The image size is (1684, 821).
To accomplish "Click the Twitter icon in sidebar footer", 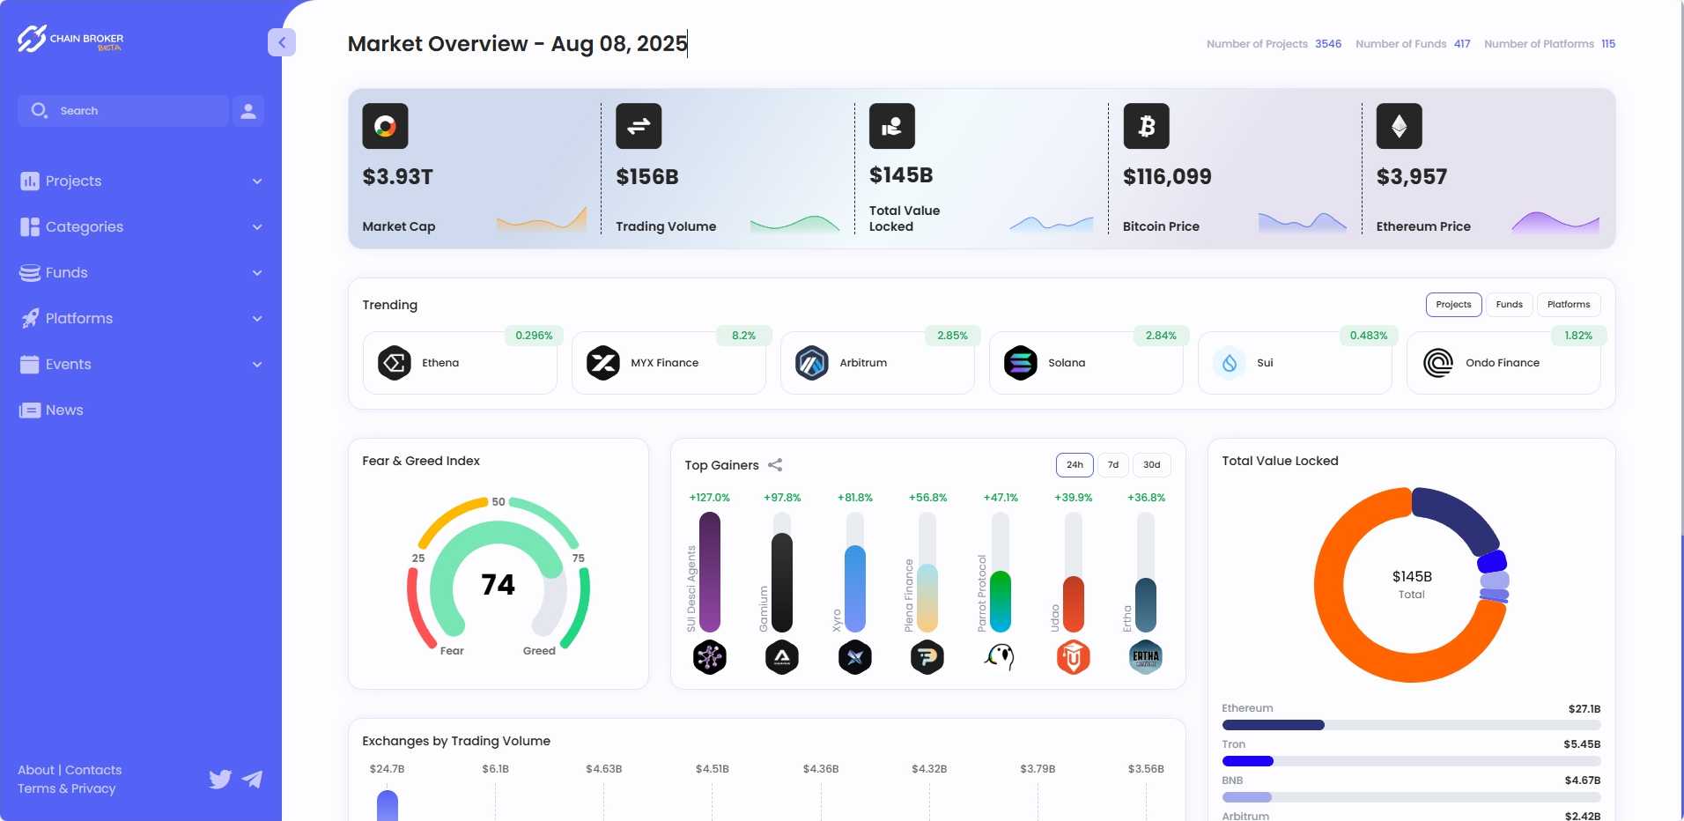I will point(220,779).
